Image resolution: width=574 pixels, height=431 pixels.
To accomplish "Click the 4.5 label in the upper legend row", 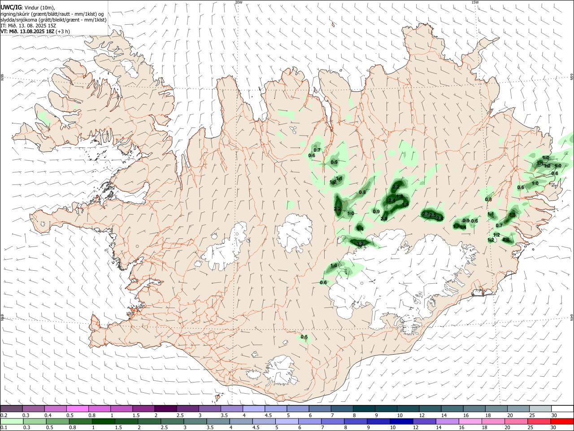I will [268, 415].
